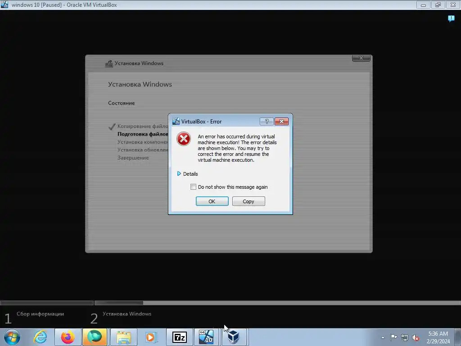Click 'Установка компонентов' step text

click(x=143, y=142)
